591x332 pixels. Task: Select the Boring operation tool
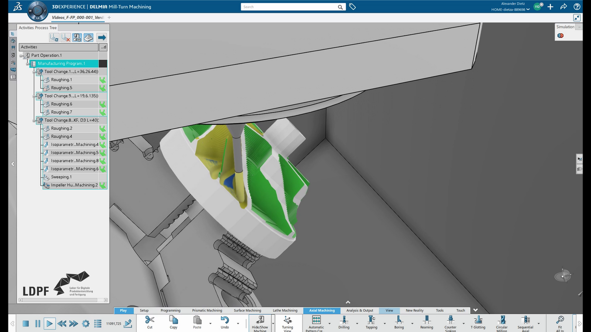(x=399, y=322)
